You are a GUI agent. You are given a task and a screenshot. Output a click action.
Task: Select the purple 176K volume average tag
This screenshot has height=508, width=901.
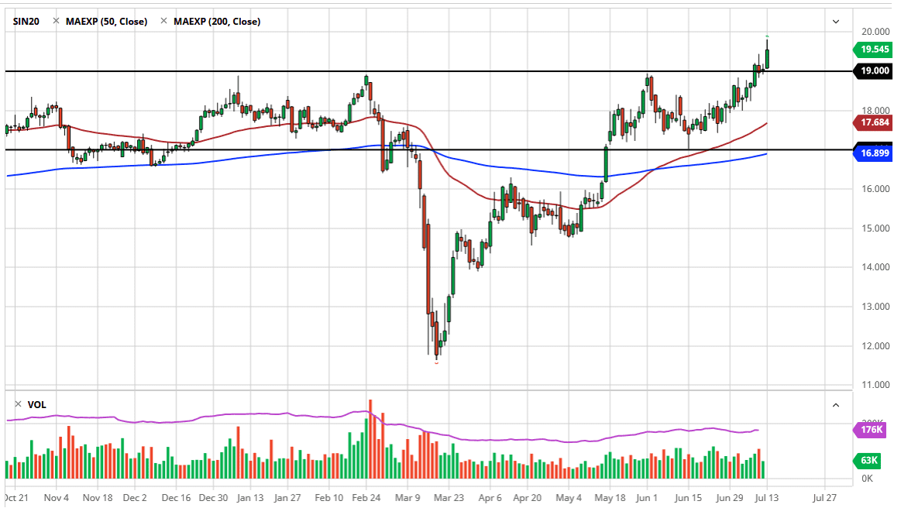(x=872, y=430)
